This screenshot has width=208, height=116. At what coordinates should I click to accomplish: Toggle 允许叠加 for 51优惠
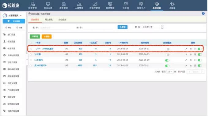(167, 55)
